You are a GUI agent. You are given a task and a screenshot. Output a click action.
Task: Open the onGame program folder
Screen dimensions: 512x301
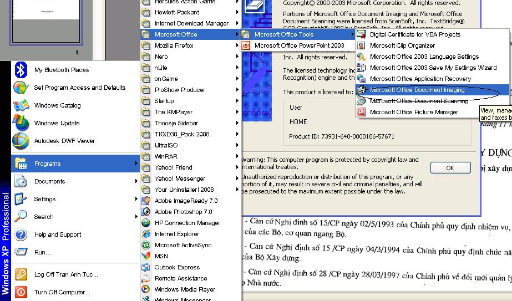coord(191,79)
